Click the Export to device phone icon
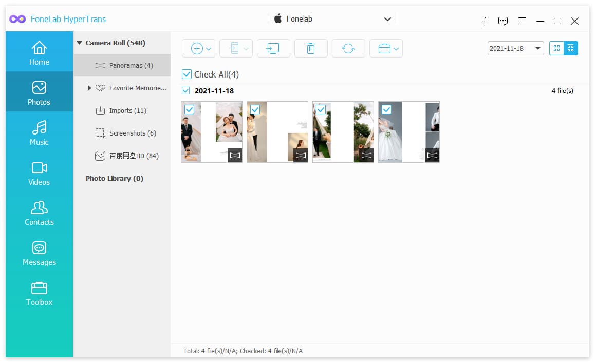The width and height of the screenshot is (596, 364). [234, 49]
